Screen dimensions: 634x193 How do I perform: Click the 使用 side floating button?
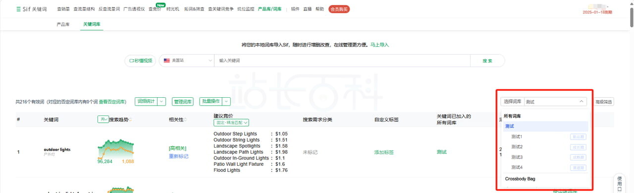[x=620, y=183]
